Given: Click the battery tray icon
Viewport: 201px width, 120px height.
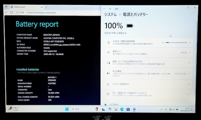Looking at the screenshot, I should tap(177, 110).
